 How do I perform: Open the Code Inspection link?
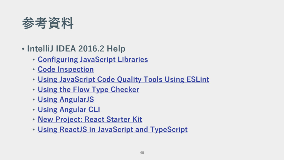pos(66,69)
